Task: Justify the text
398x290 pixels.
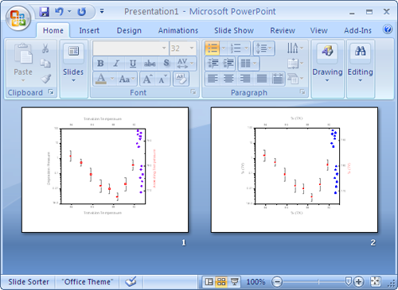Action: click(262, 79)
